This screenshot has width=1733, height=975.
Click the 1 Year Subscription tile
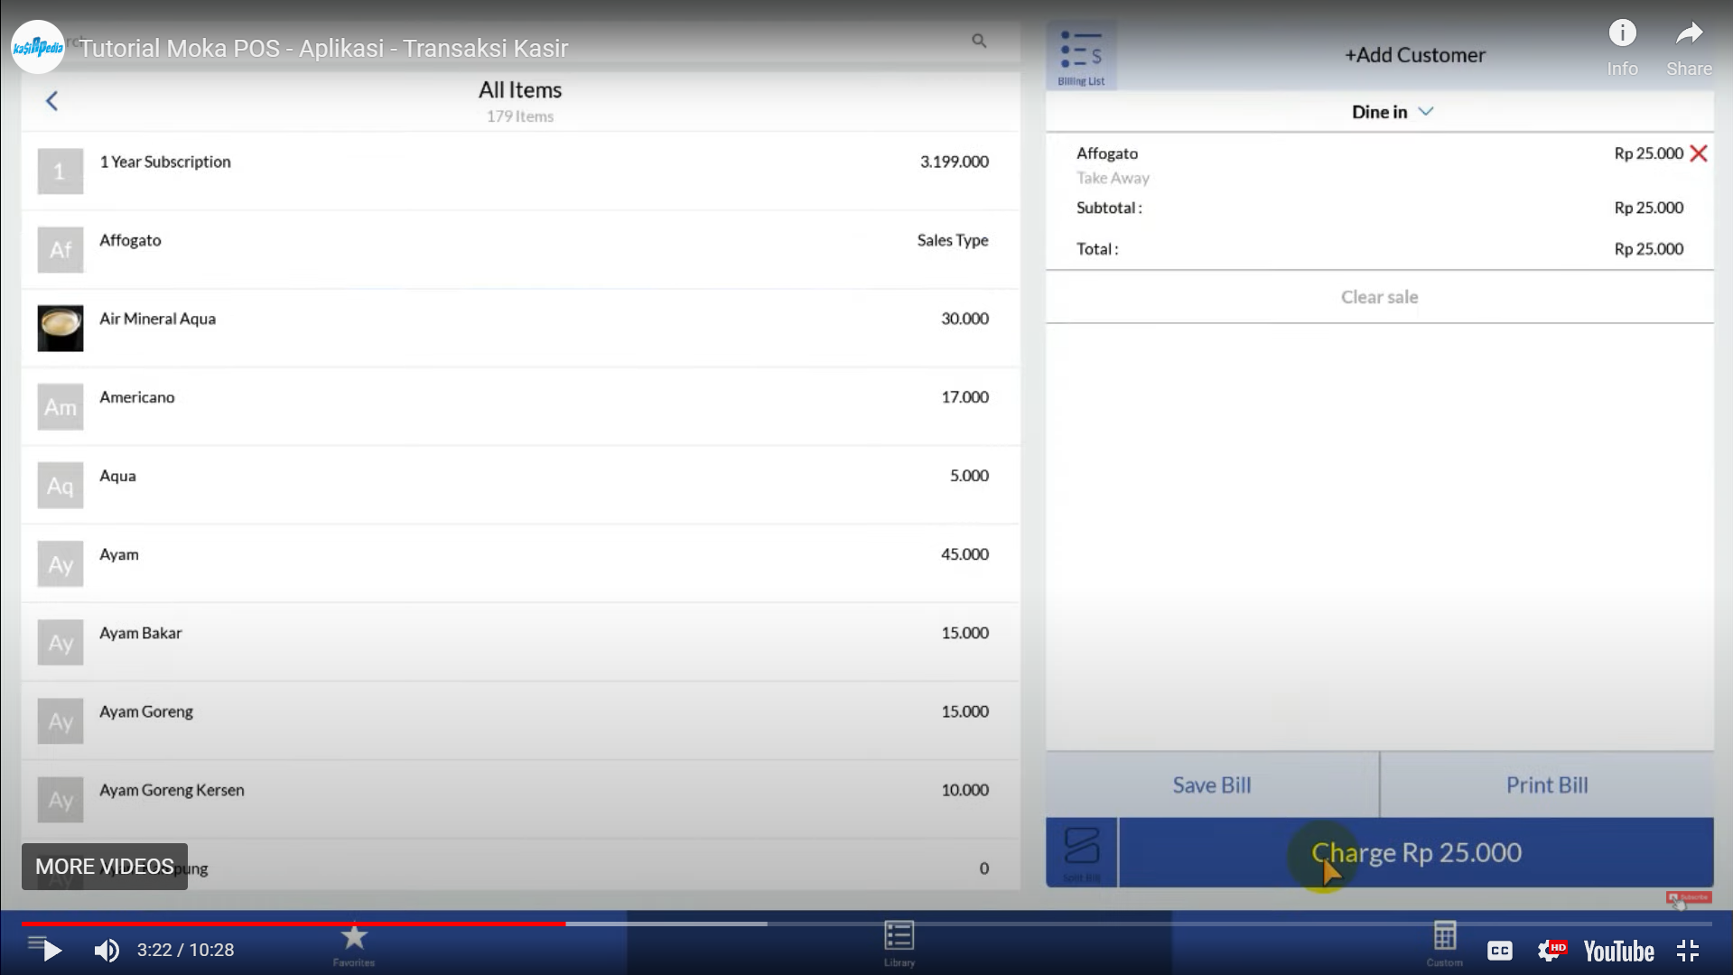click(61, 172)
